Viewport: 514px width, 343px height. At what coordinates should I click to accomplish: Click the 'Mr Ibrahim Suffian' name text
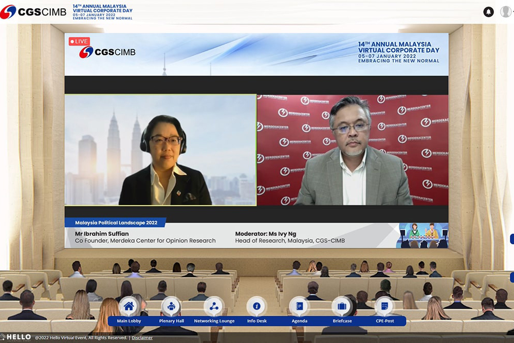(x=102, y=234)
